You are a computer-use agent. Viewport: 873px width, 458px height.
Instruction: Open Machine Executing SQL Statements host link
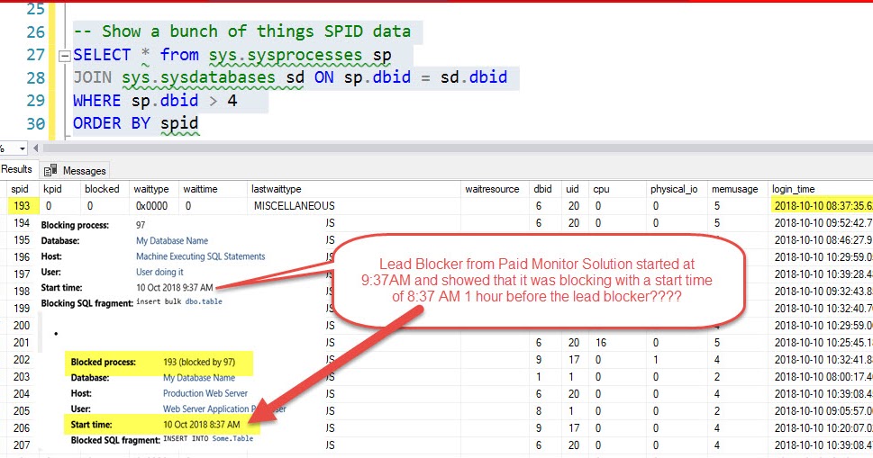[x=200, y=256]
